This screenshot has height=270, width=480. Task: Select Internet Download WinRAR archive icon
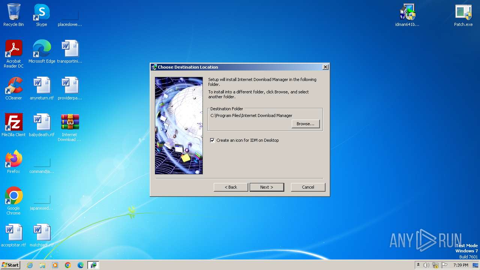pyautogui.click(x=70, y=127)
